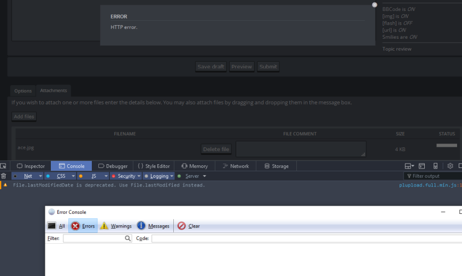The image size is (462, 276).
Task: Click the Add files button
Action: click(x=24, y=117)
